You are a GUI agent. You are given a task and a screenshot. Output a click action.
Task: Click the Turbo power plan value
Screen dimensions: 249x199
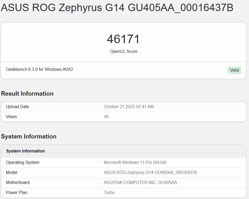point(109,193)
